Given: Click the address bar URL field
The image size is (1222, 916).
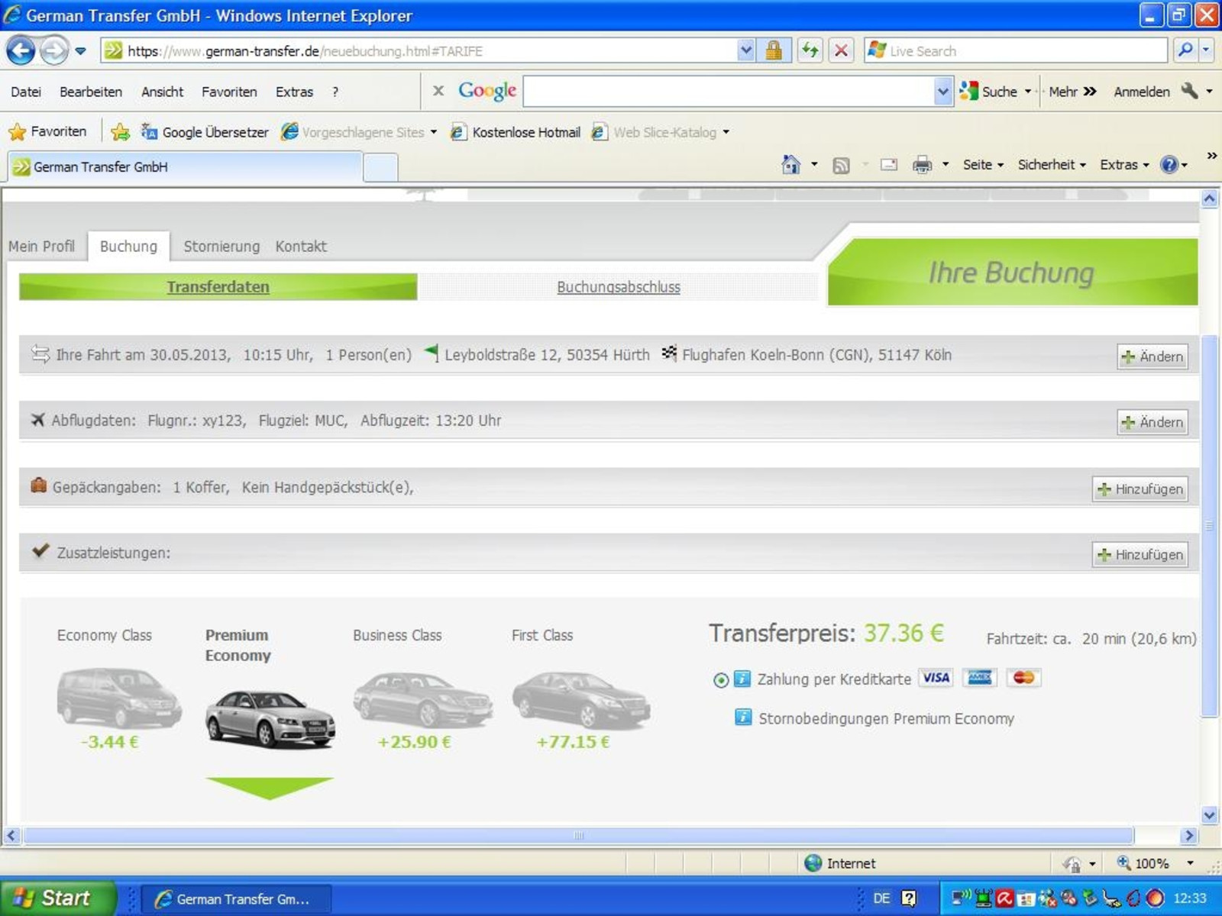Looking at the screenshot, I should 419,51.
